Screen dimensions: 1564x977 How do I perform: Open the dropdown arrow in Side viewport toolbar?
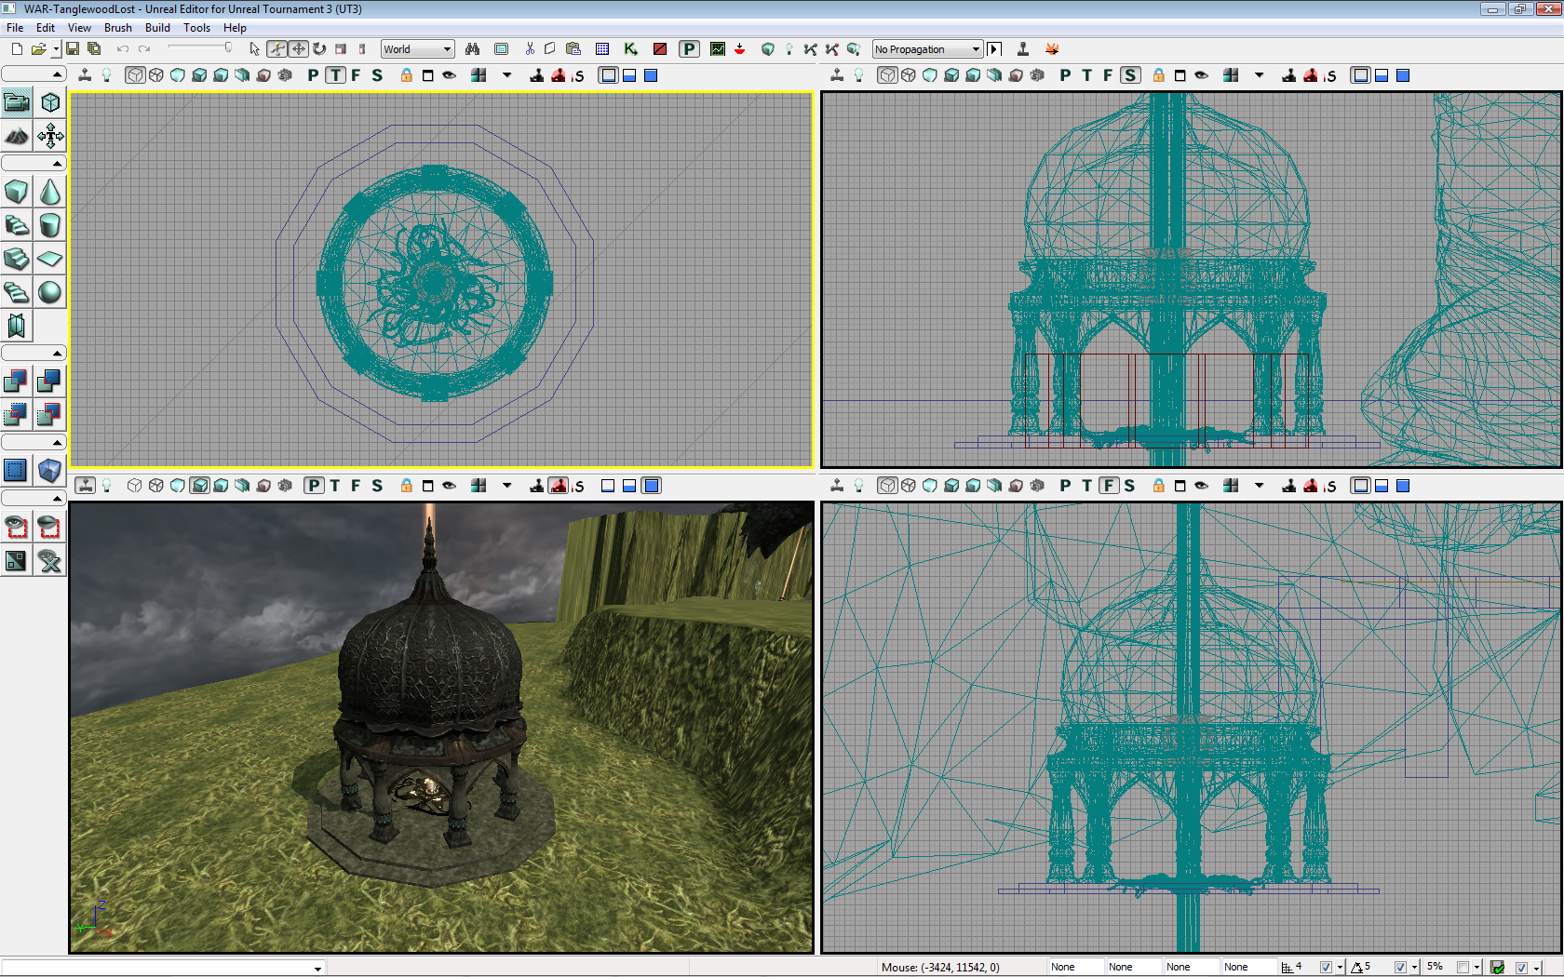point(1260,75)
